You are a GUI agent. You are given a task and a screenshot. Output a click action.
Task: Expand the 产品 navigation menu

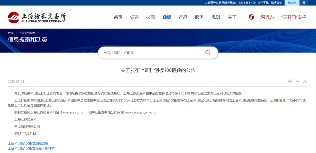[183, 17]
